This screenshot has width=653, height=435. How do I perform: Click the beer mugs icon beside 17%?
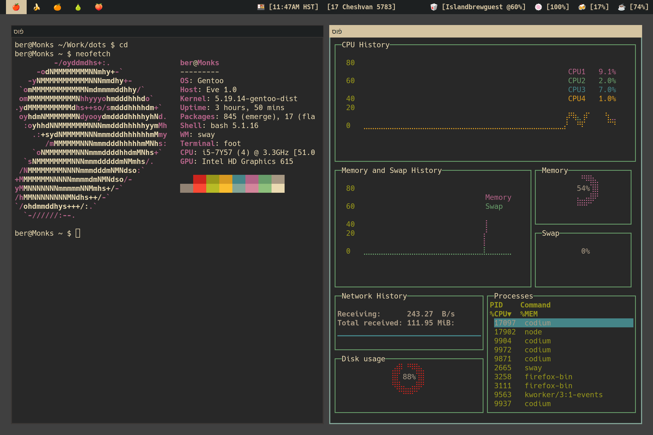[582, 7]
